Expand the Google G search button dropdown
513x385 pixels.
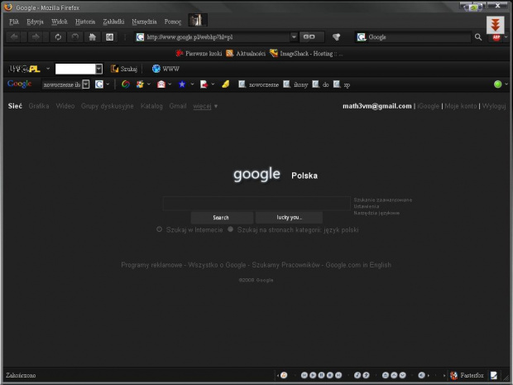pyautogui.click(x=108, y=84)
